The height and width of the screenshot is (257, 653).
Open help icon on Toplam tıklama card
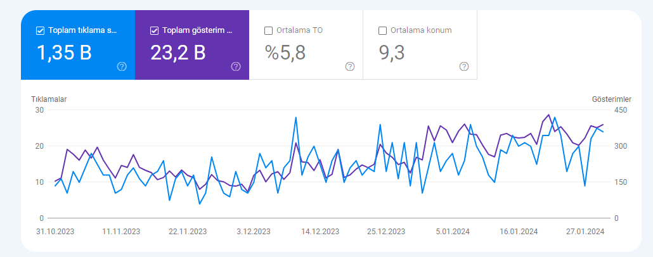(x=122, y=66)
